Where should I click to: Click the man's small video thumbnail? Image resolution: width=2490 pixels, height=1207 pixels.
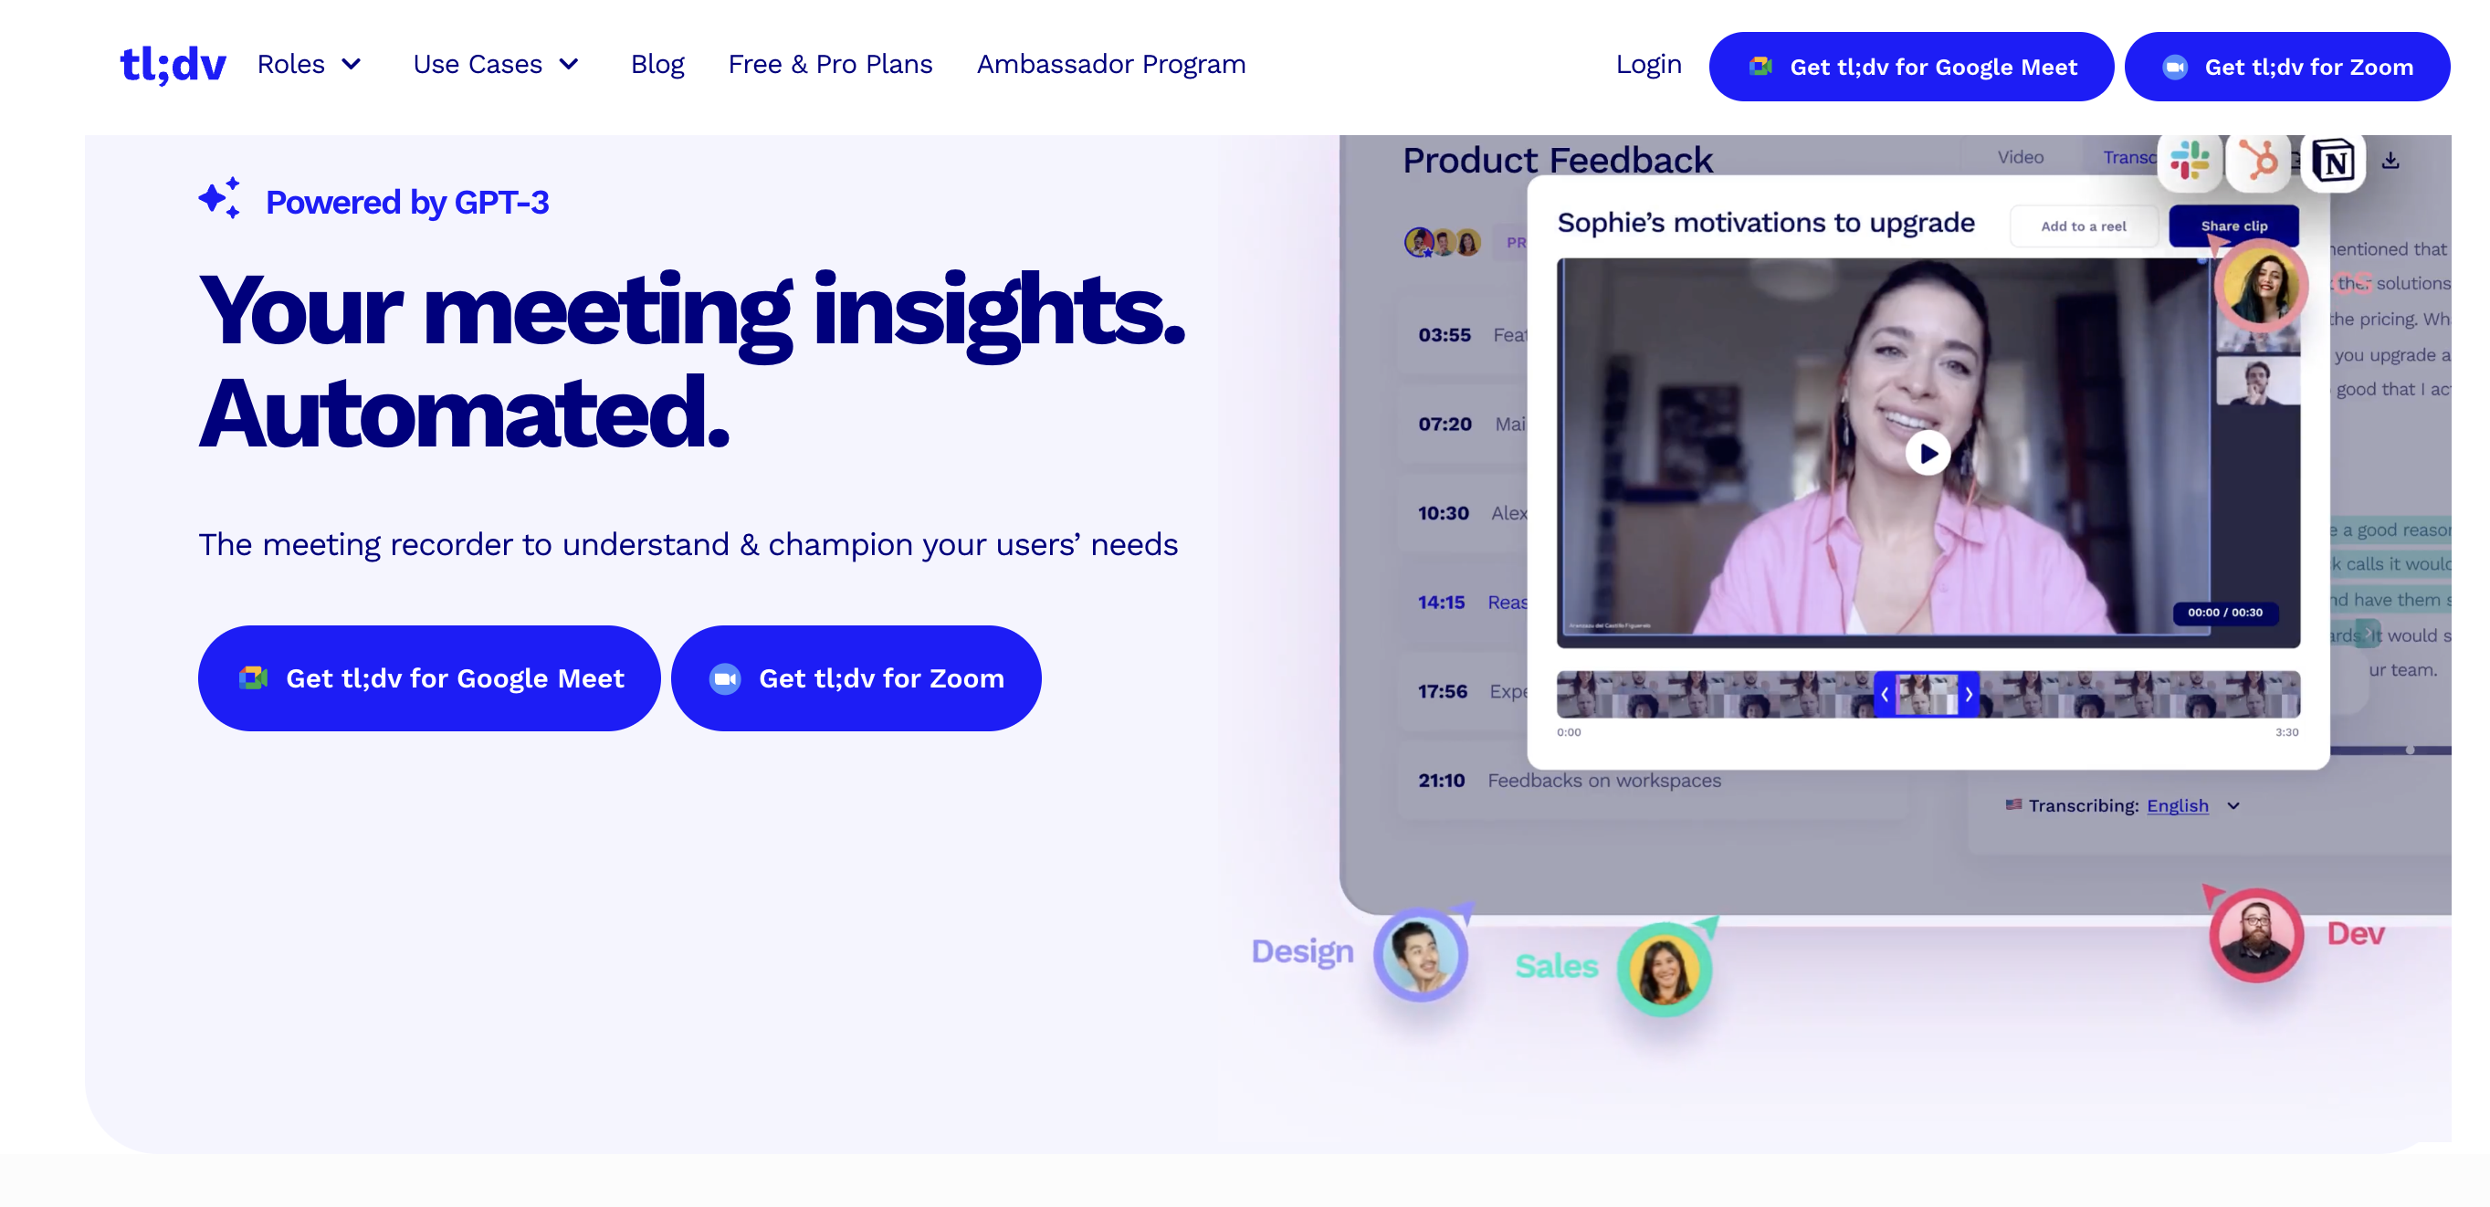2257,381
